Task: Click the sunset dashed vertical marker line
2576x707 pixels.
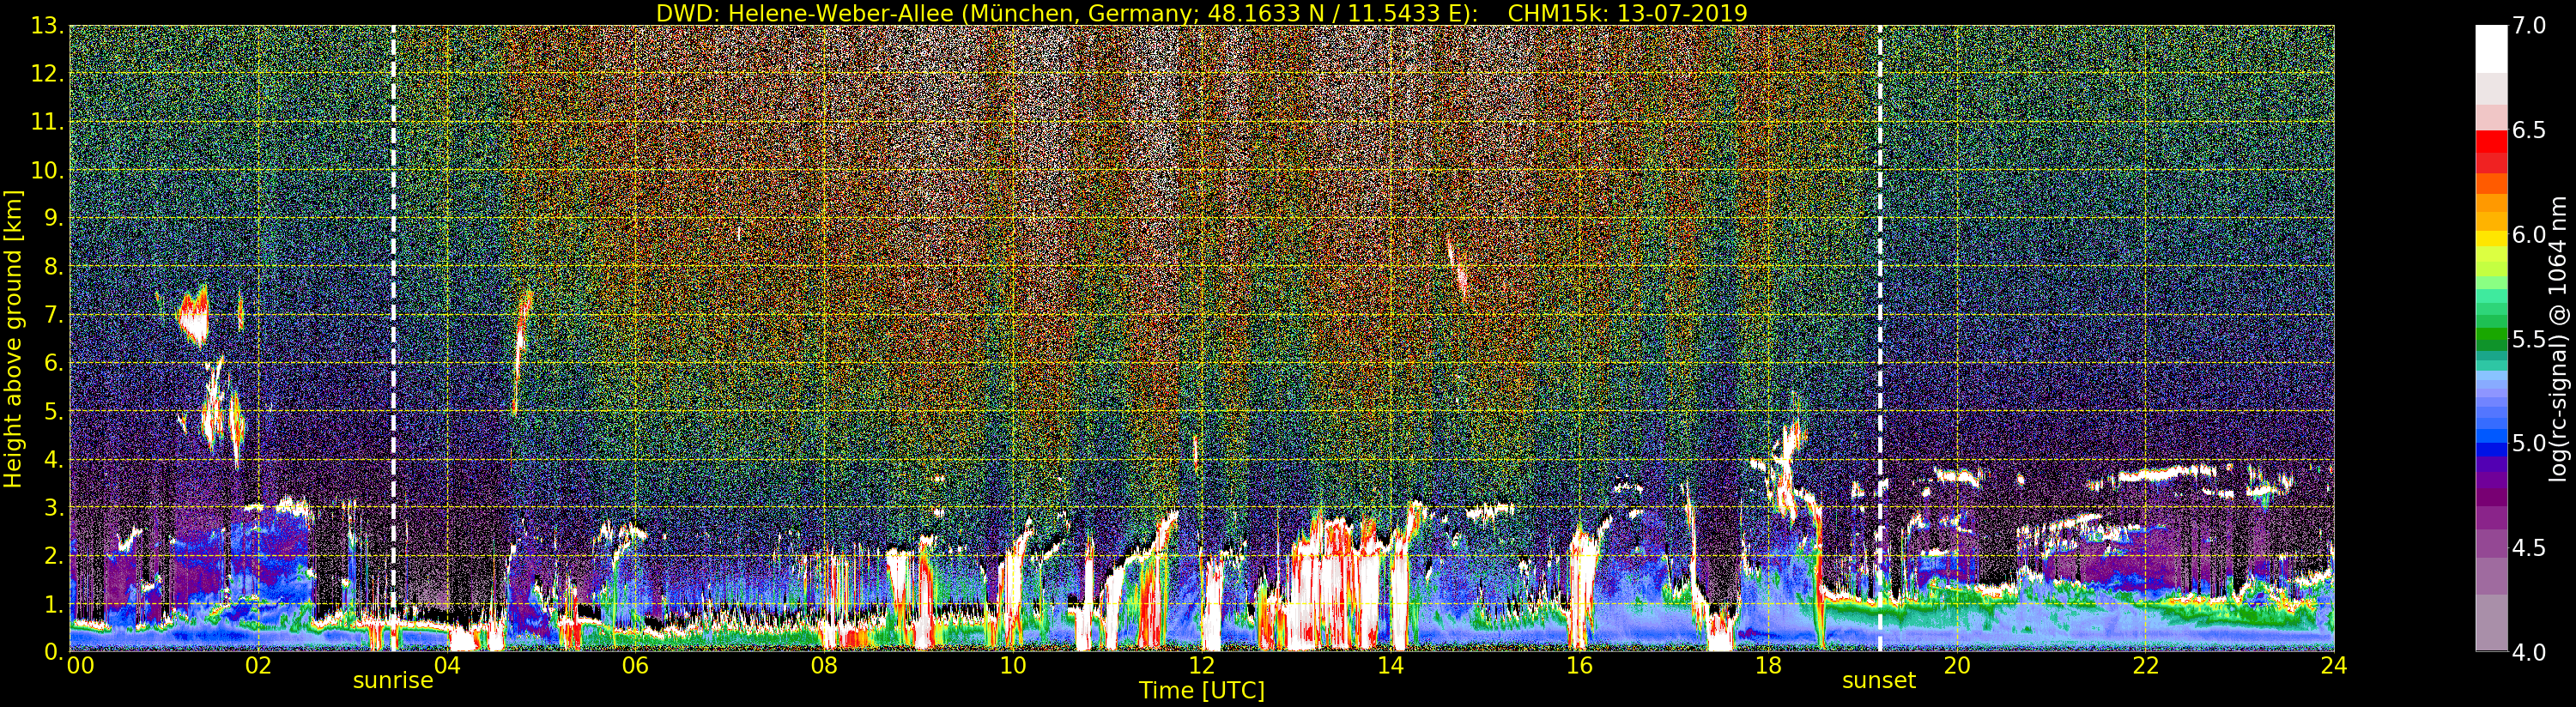Action: (1880, 338)
